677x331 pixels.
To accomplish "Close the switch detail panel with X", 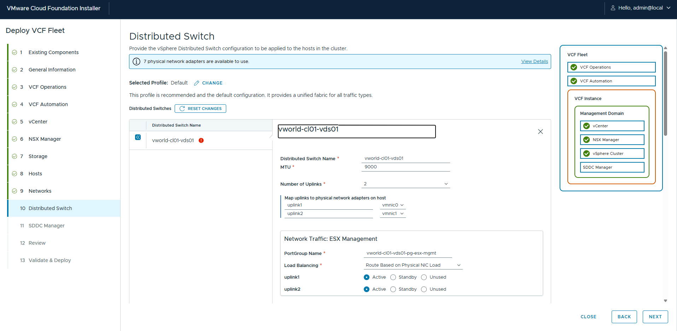I will click(540, 132).
